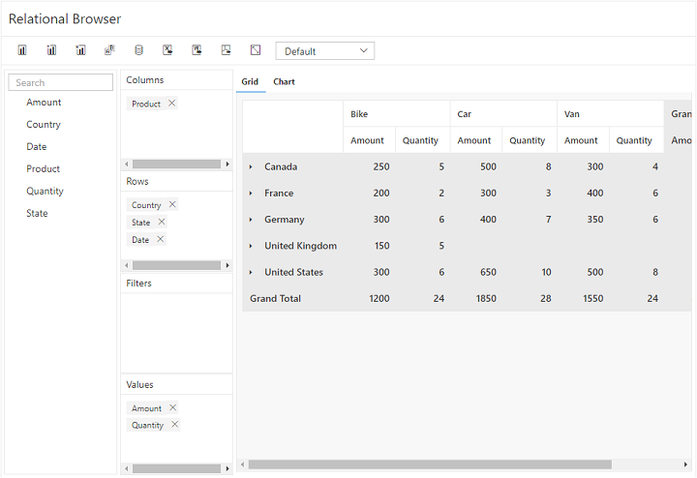Image resolution: width=697 pixels, height=478 pixels.
Task: Open the Default report dropdown
Action: [x=324, y=51]
